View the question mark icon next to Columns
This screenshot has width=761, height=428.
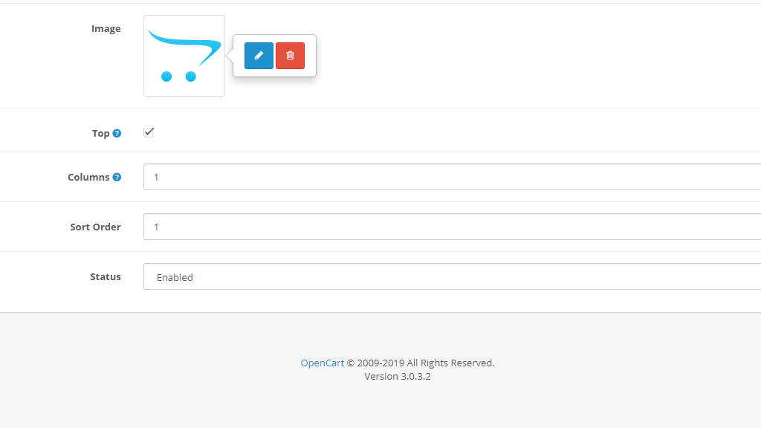point(117,176)
